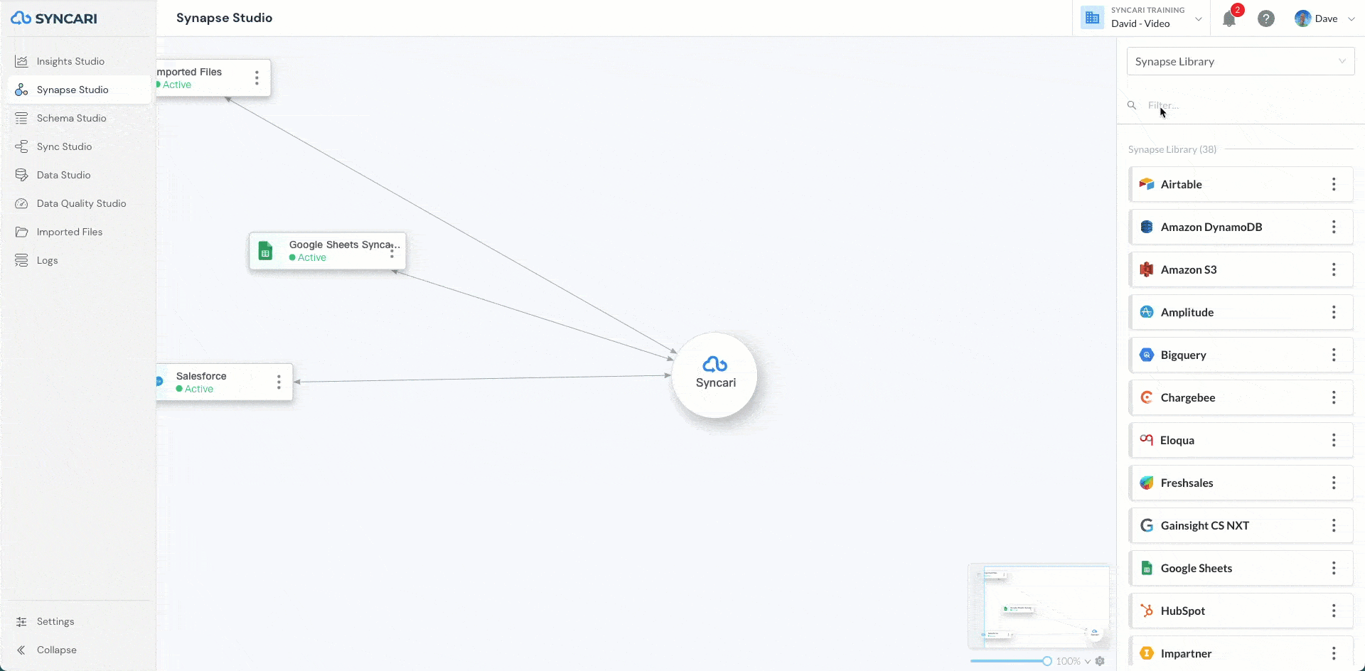1365x671 pixels.
Task: Click the Google Sheets green file icon on canvas
Action: 265,250
